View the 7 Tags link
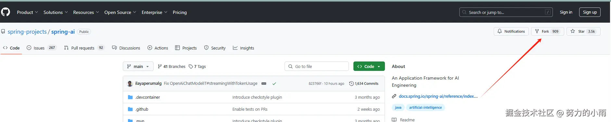Viewport: 611px width, 122px height. coord(197,66)
